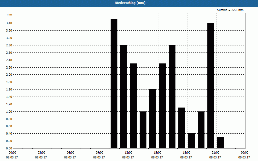Image resolution: width=258 pixels, height=161 pixels.
Task: Select the 03:00 time axis label
Action: tap(41, 153)
